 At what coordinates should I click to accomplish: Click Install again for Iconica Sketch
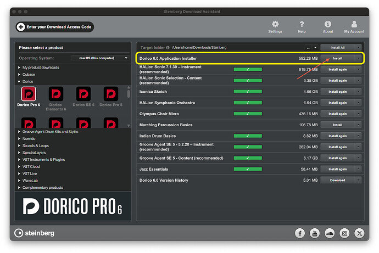pyautogui.click(x=337, y=92)
